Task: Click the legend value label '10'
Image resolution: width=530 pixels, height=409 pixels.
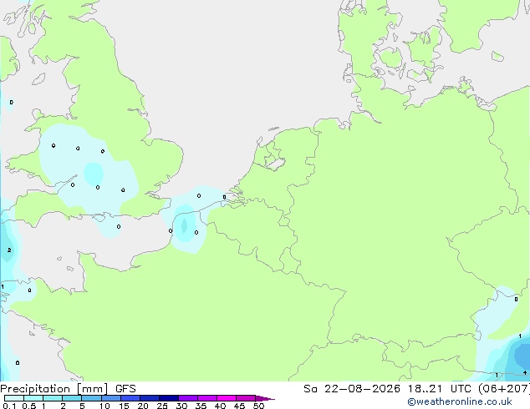Action: (104, 406)
